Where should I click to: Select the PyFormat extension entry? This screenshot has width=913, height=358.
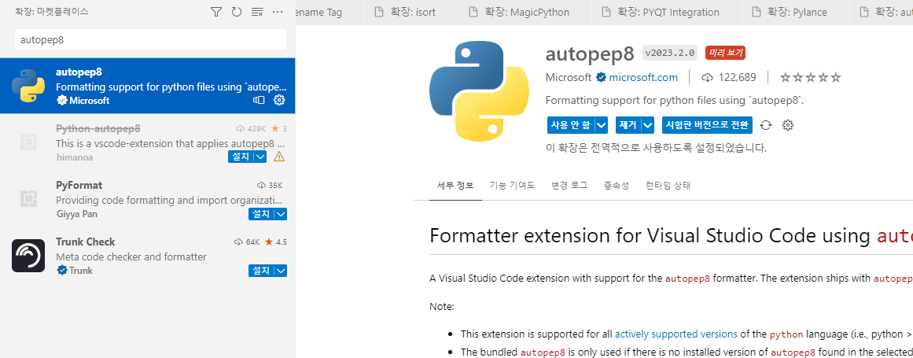pyautogui.click(x=147, y=199)
